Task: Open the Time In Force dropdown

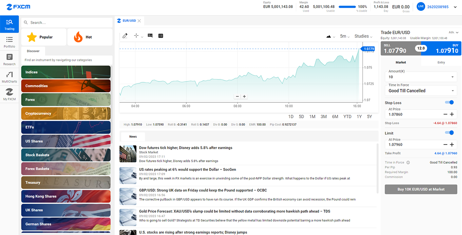Action: click(421, 91)
